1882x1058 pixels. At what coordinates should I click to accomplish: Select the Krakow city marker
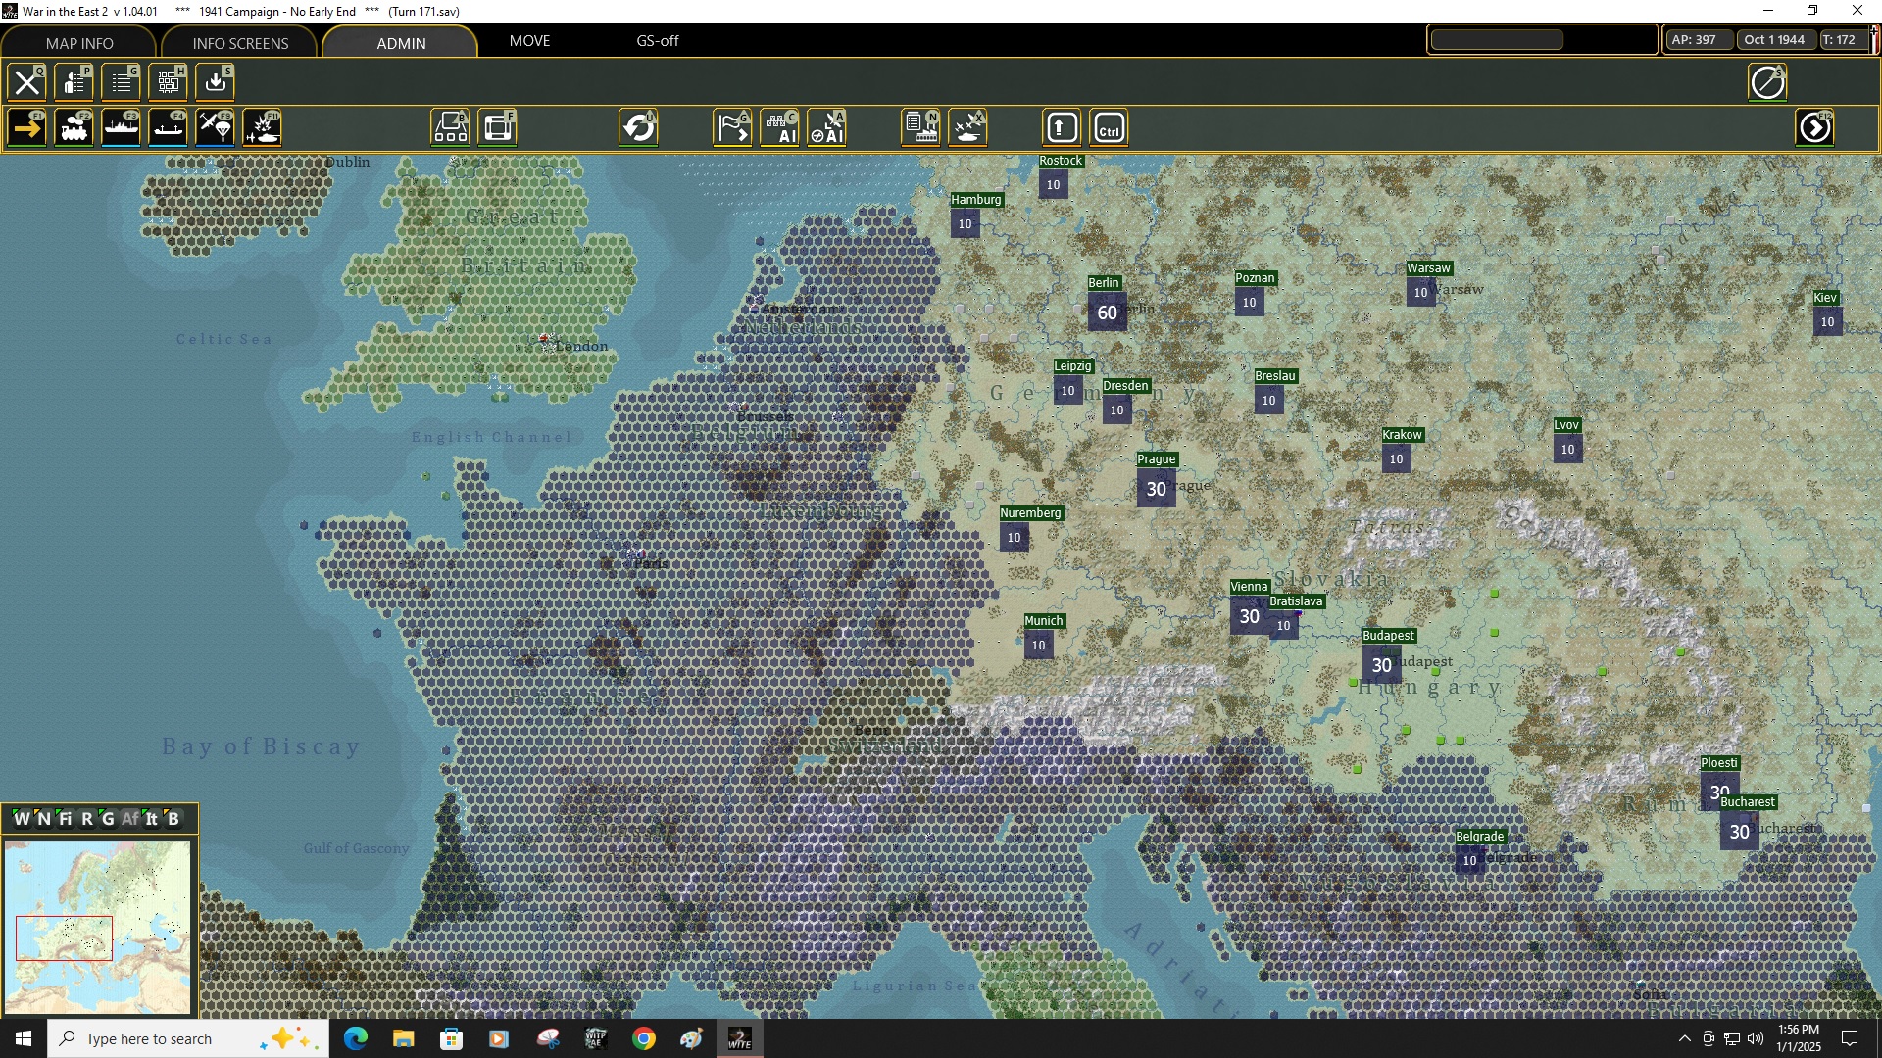1396,458
